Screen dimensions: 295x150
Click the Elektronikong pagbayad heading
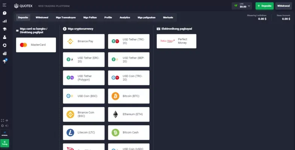click(177, 29)
